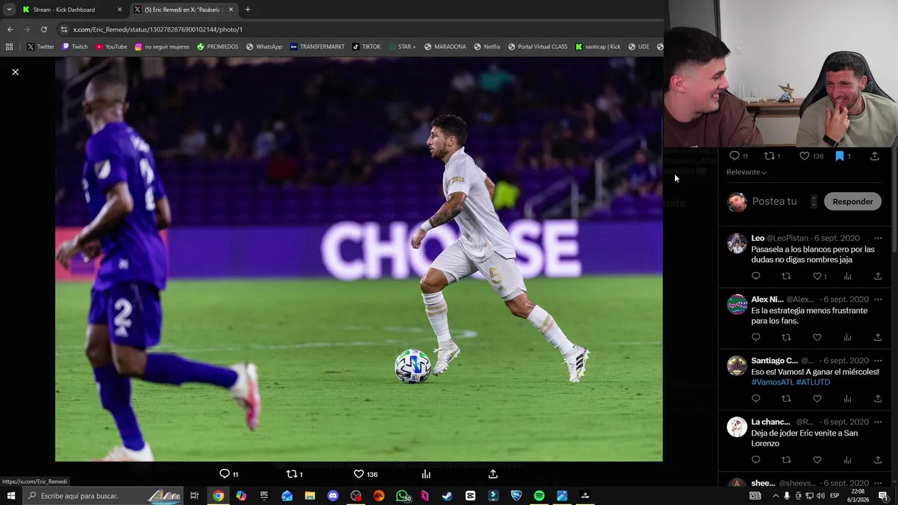This screenshot has width=898, height=505.
Task: Expand the Relevante sort dropdown
Action: pos(746,172)
